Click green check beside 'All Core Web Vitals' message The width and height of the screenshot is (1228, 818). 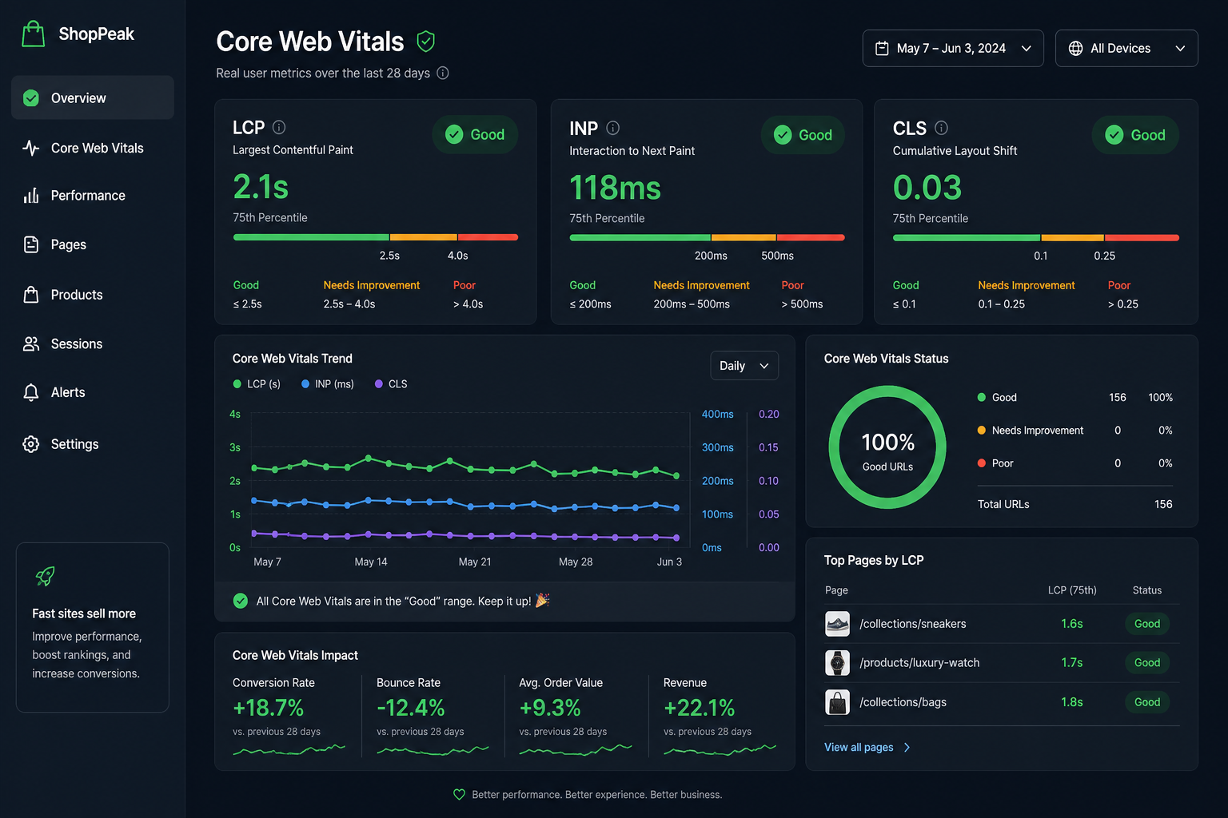point(240,601)
